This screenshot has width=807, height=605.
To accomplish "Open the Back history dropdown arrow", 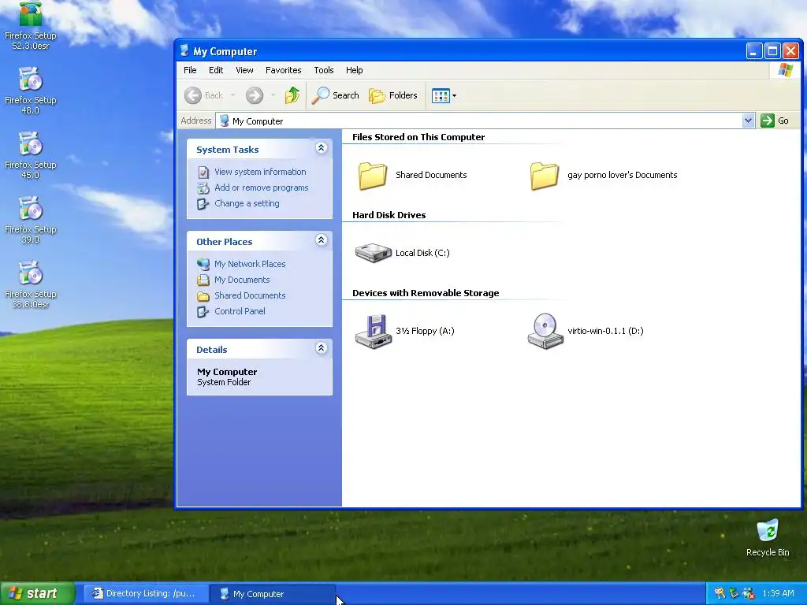I will (232, 95).
